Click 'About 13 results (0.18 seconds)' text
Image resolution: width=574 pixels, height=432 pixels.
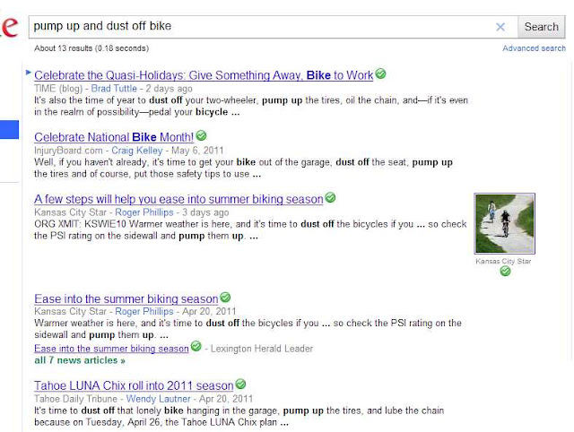tap(91, 48)
